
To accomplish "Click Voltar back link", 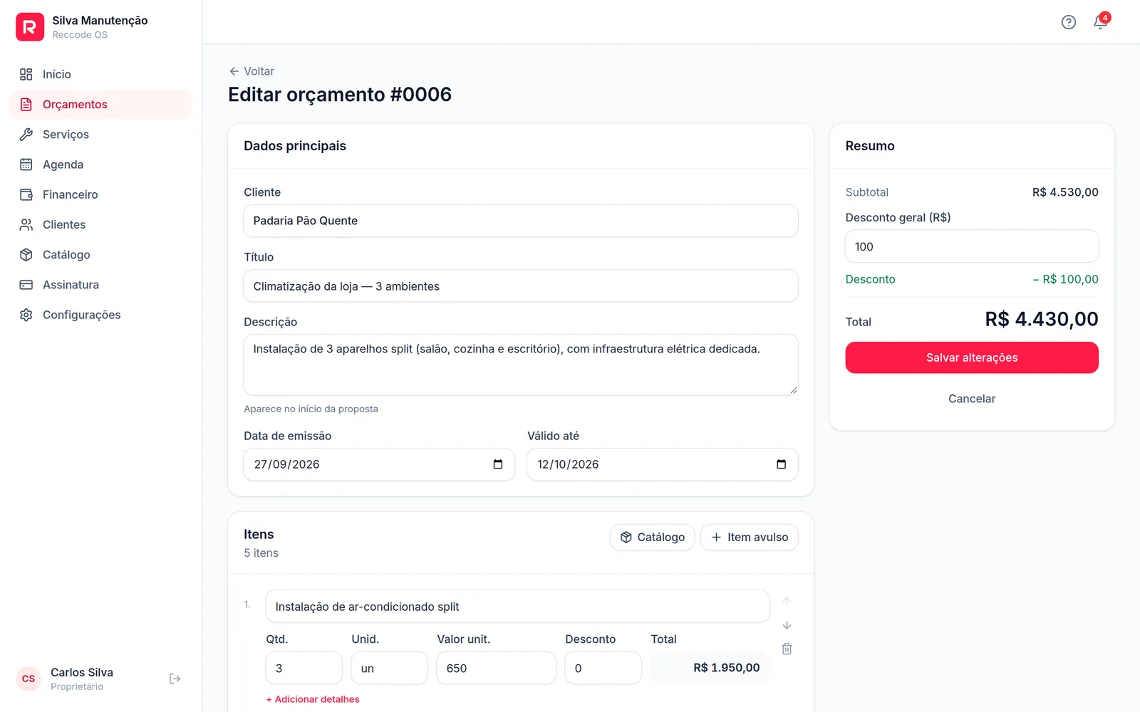I will pos(252,71).
